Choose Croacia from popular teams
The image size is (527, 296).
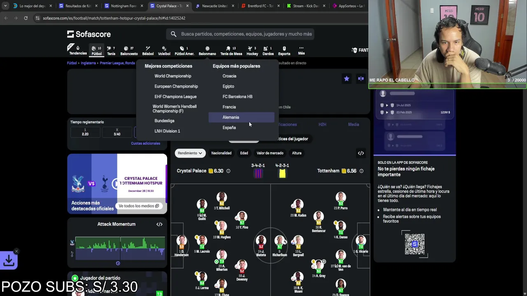[229, 76]
